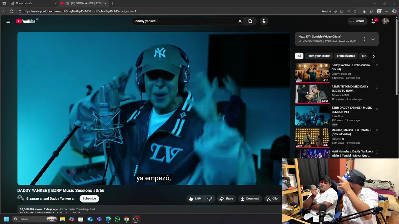Viewport: 399px width, 224px height.
Task: Open the mix playlist three-dot options
Action: [x=364, y=39]
